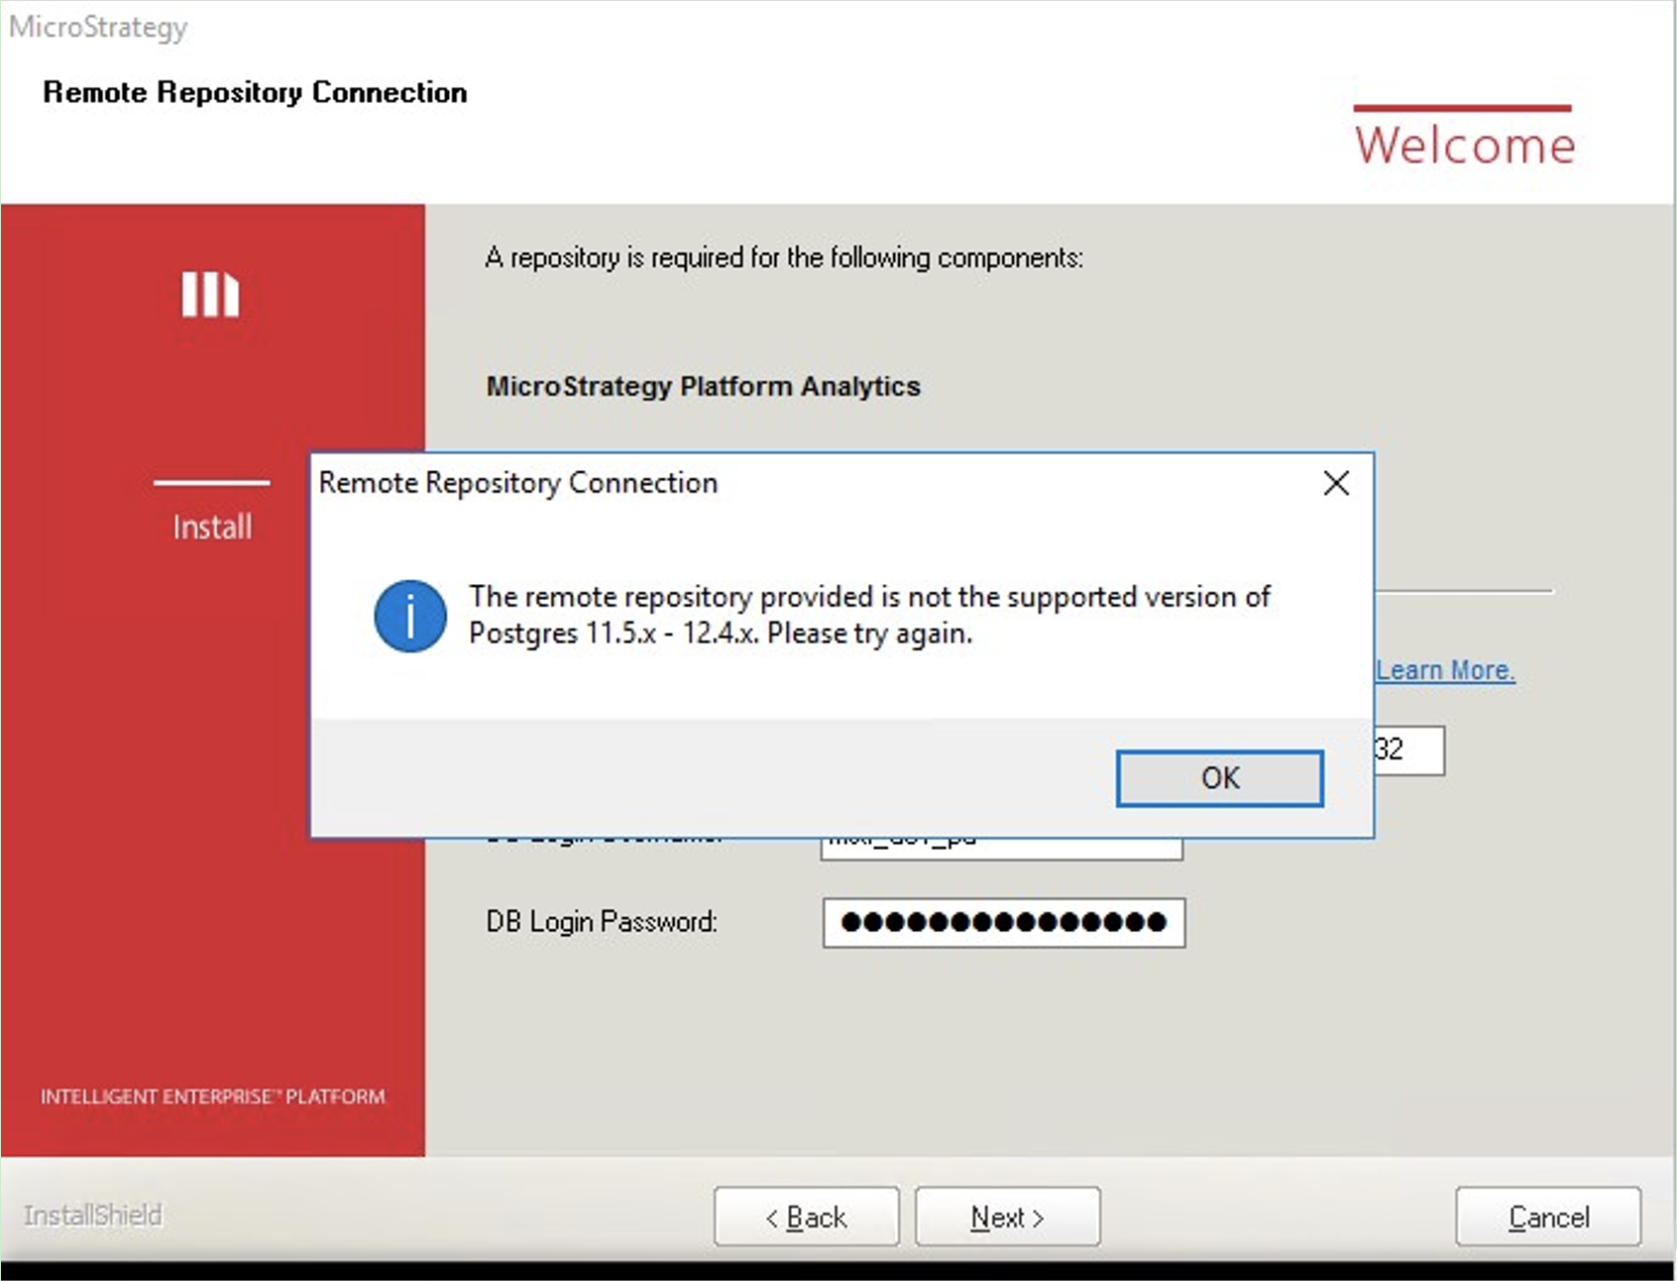Close the Remote Repository Connection dialog with X
This screenshot has width=1677, height=1281.
coord(1336,484)
